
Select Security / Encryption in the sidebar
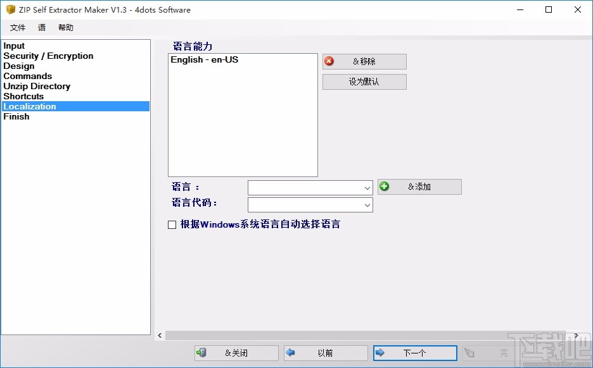(48, 56)
